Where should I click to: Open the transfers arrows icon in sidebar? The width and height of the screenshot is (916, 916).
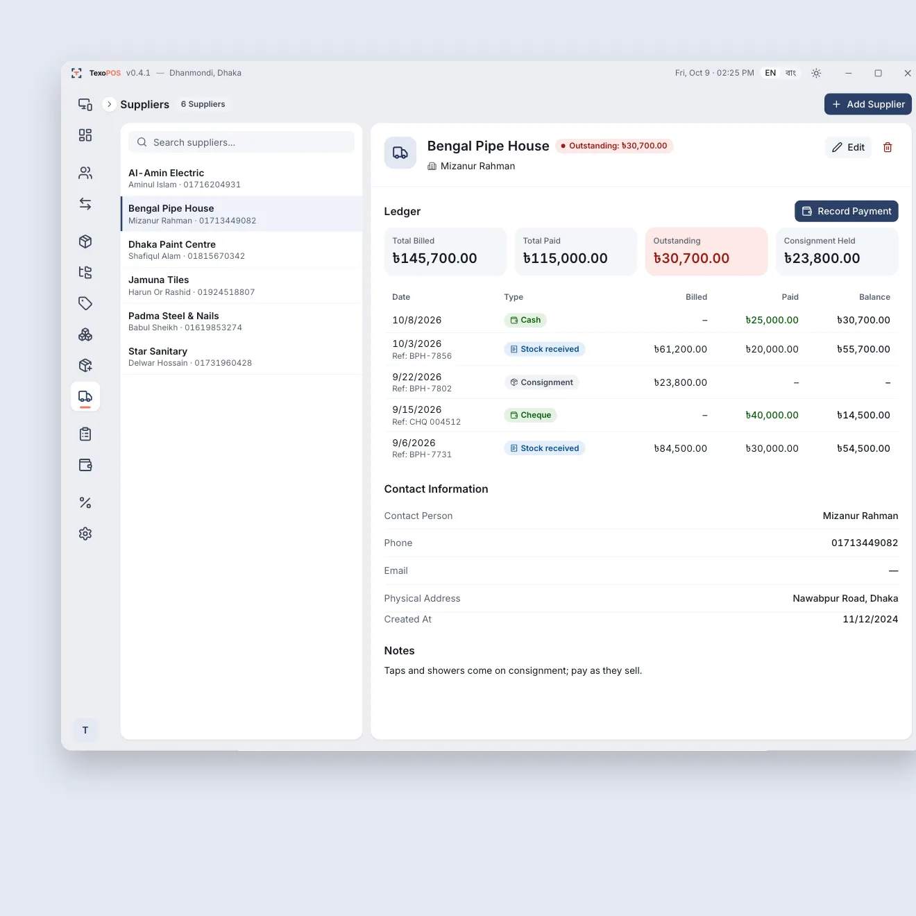point(85,204)
